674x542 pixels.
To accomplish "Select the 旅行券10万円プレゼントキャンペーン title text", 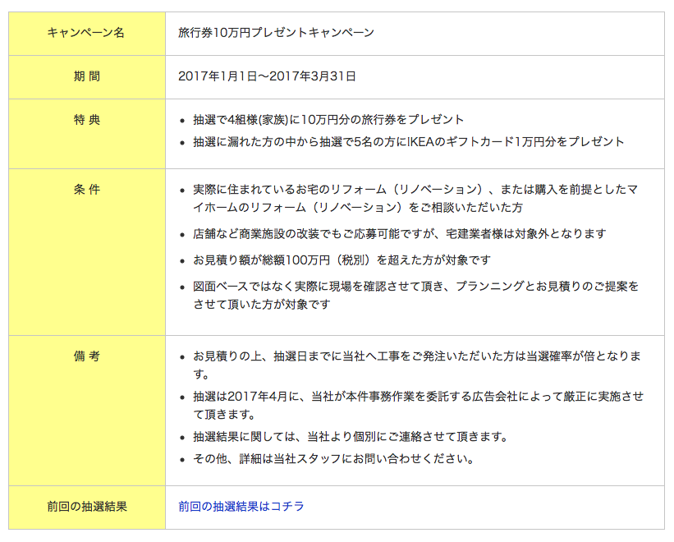I will (276, 33).
